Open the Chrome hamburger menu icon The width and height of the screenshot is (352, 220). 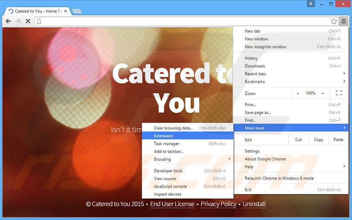344,21
